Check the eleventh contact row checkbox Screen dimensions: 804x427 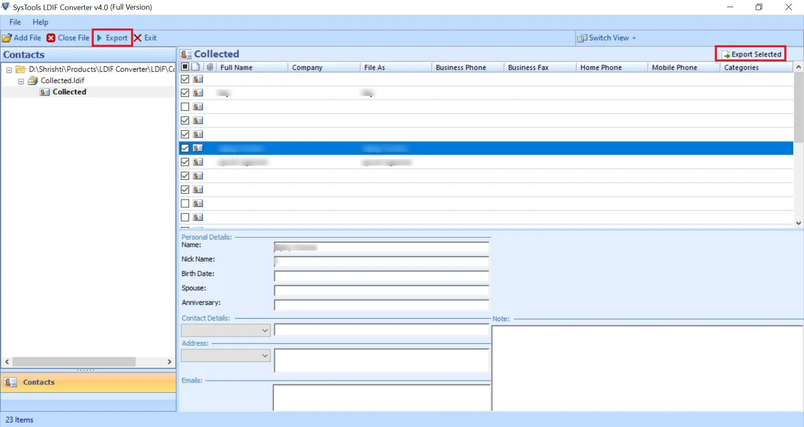click(x=185, y=217)
